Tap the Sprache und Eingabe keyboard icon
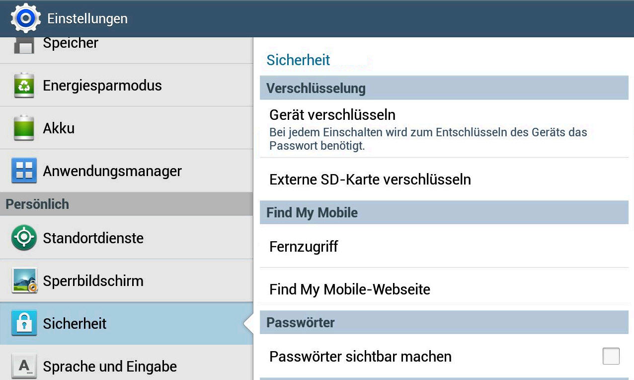This screenshot has width=634, height=380. (x=24, y=366)
